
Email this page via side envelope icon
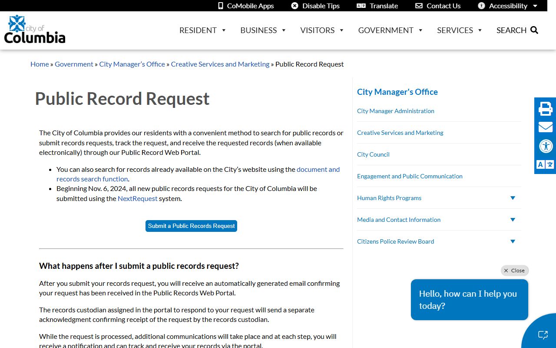click(546, 127)
